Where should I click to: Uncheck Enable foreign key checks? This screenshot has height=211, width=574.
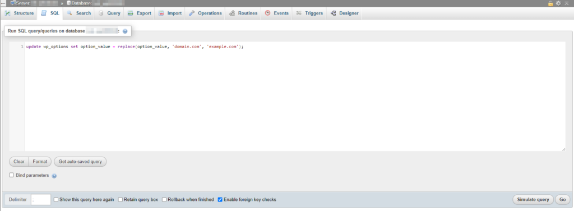(220, 200)
